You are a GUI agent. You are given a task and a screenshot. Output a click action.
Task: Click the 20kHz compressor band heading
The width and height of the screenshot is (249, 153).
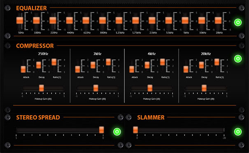206,54
